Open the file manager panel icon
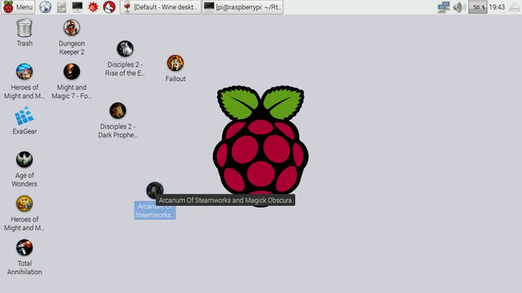522x293 pixels. click(x=61, y=7)
